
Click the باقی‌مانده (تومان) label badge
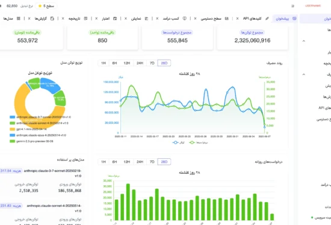27,32
